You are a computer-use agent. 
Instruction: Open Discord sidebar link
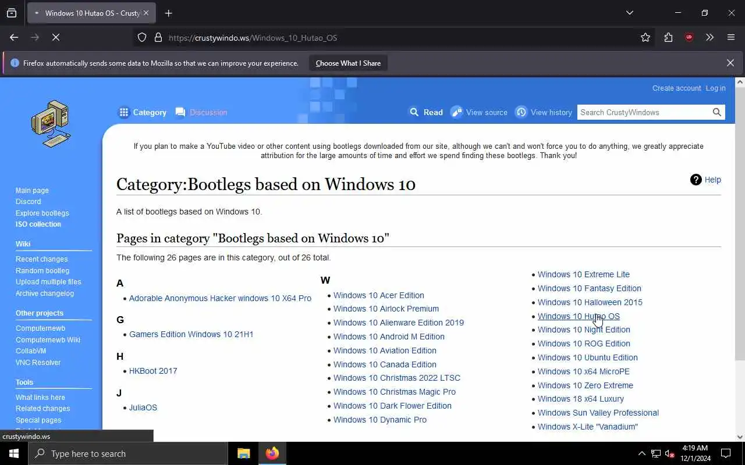click(x=28, y=202)
